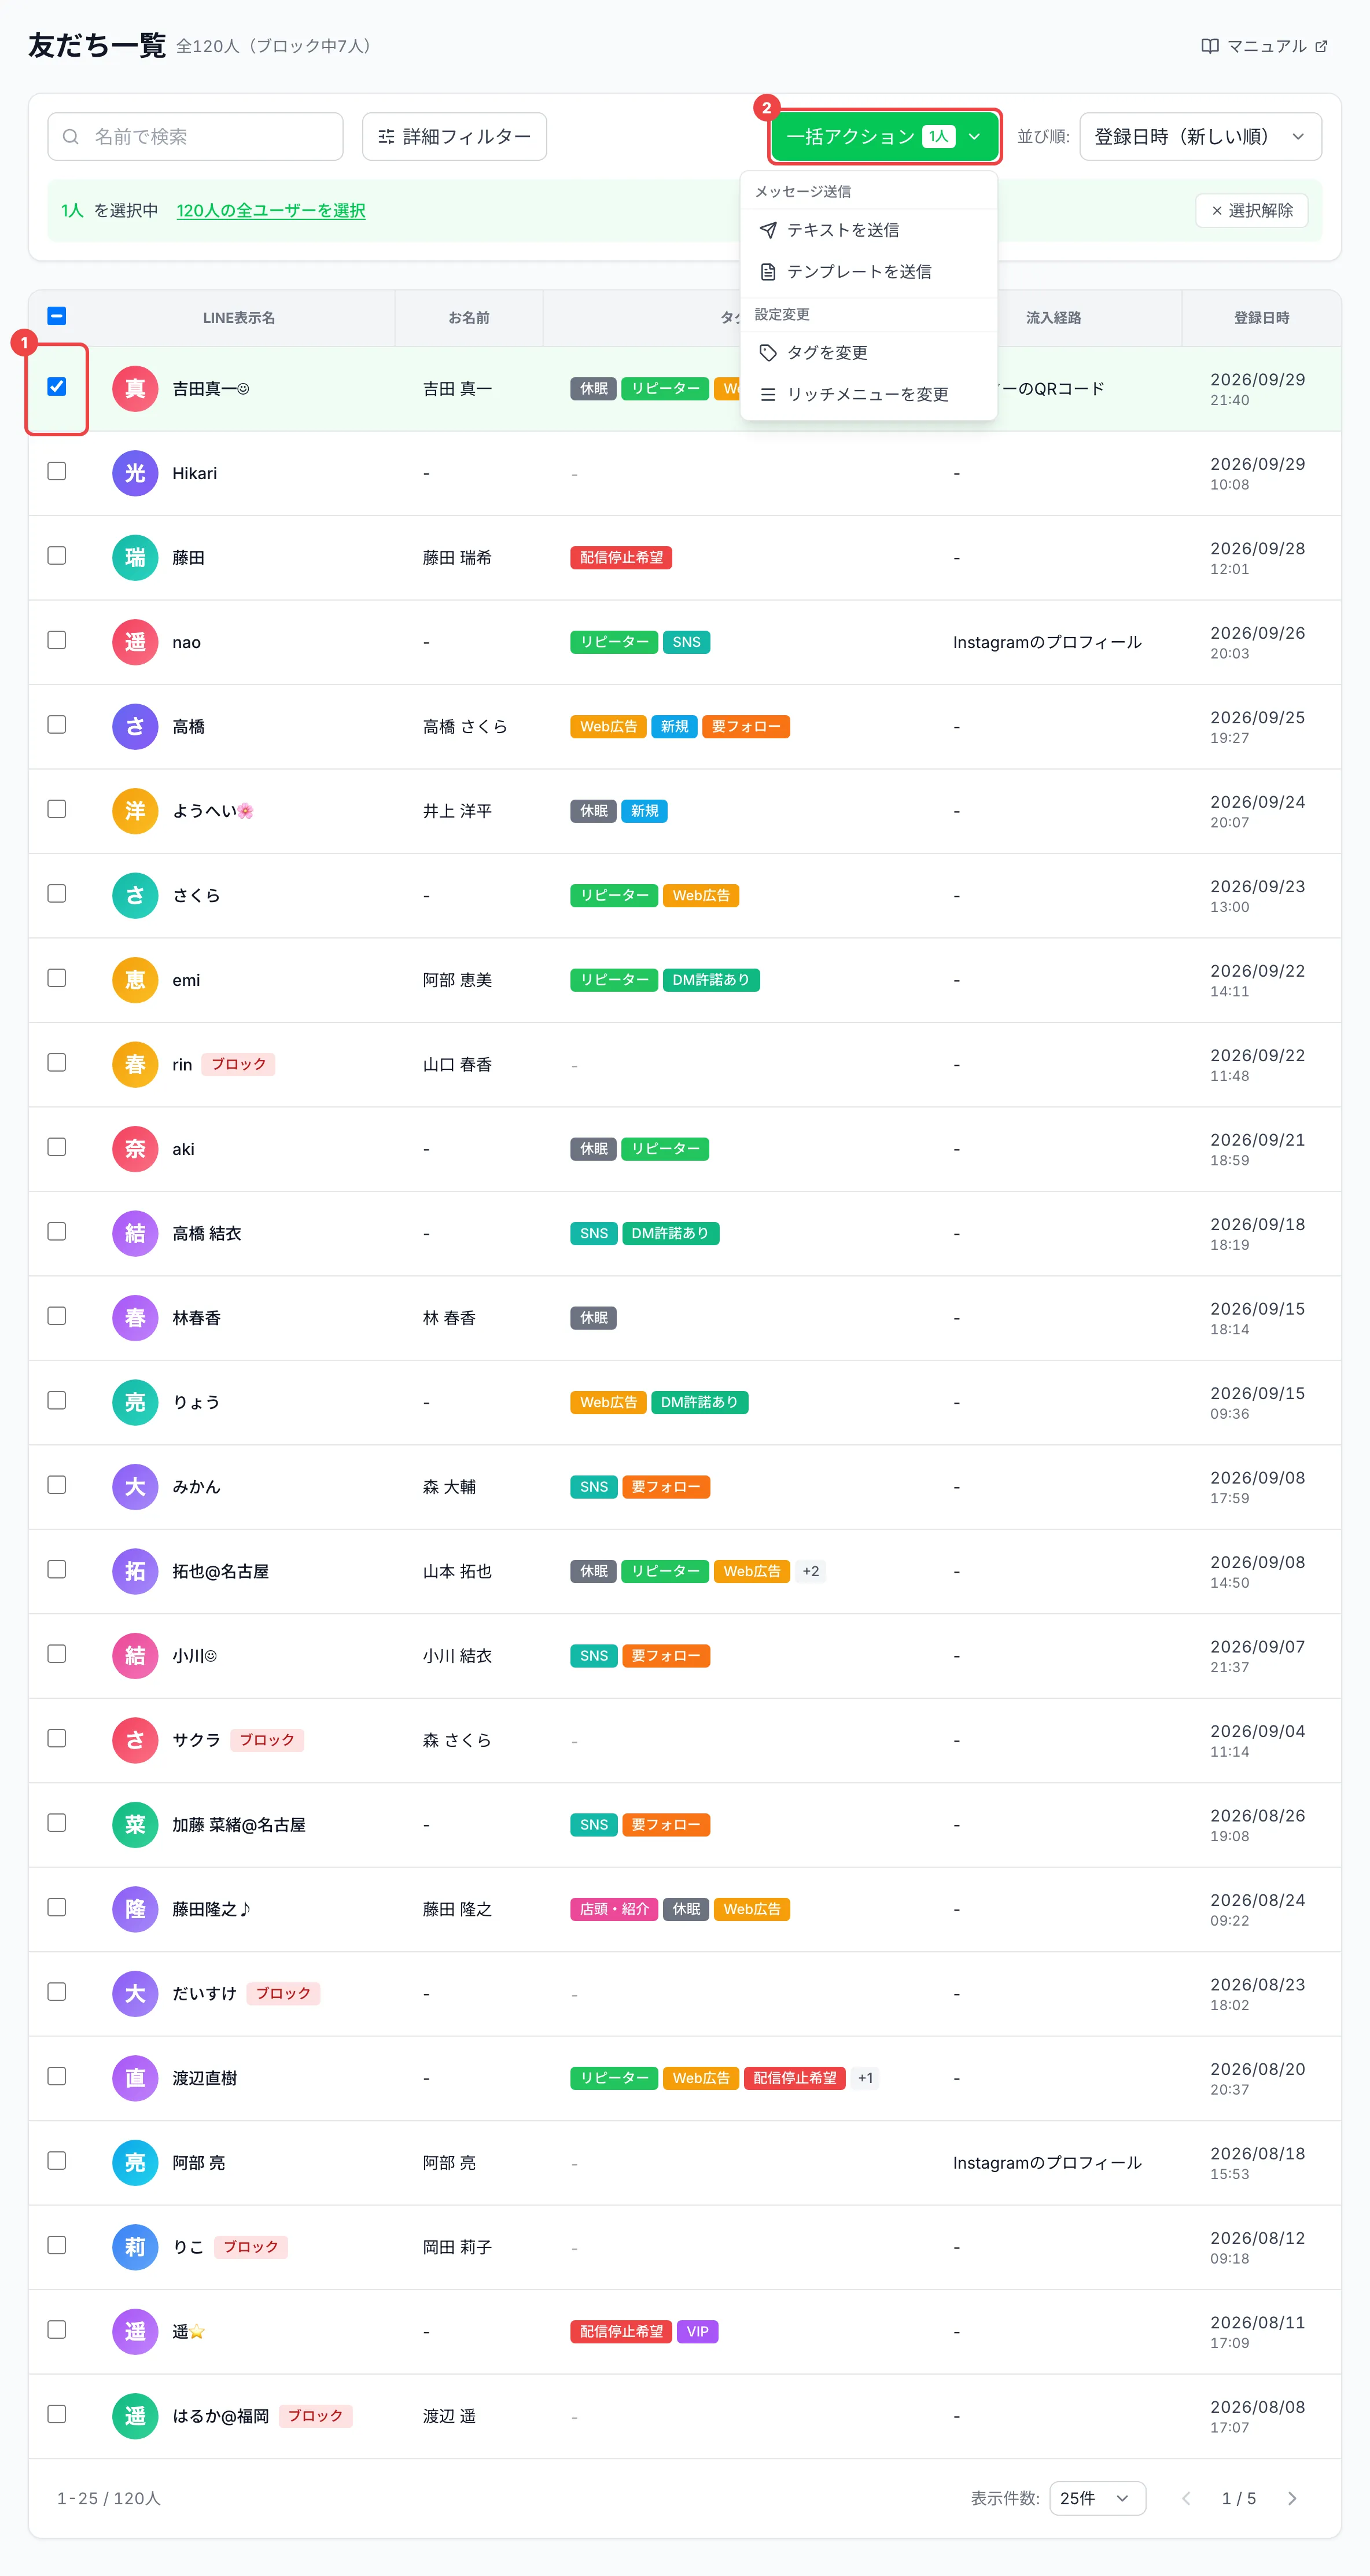Click the 配信停止希望 tag on 藤田 row

point(621,558)
